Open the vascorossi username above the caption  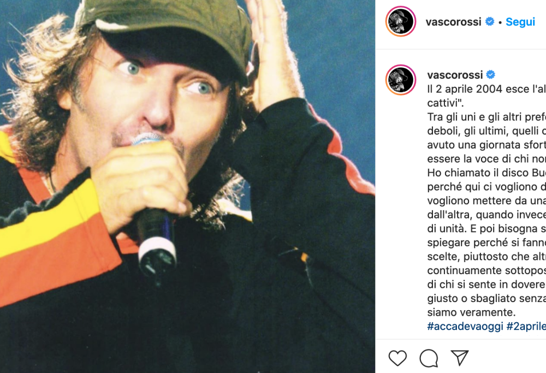click(x=455, y=74)
